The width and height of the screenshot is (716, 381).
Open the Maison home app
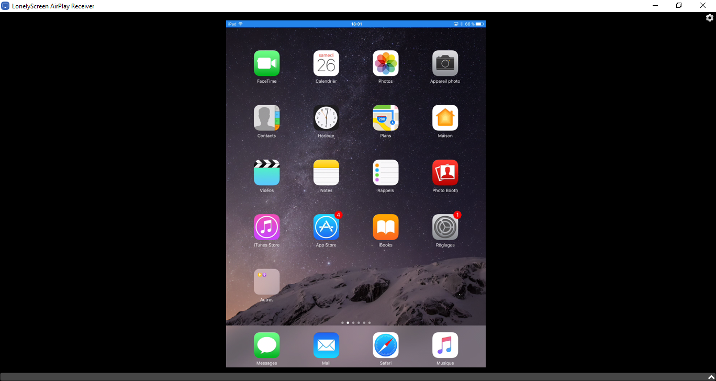(x=445, y=118)
